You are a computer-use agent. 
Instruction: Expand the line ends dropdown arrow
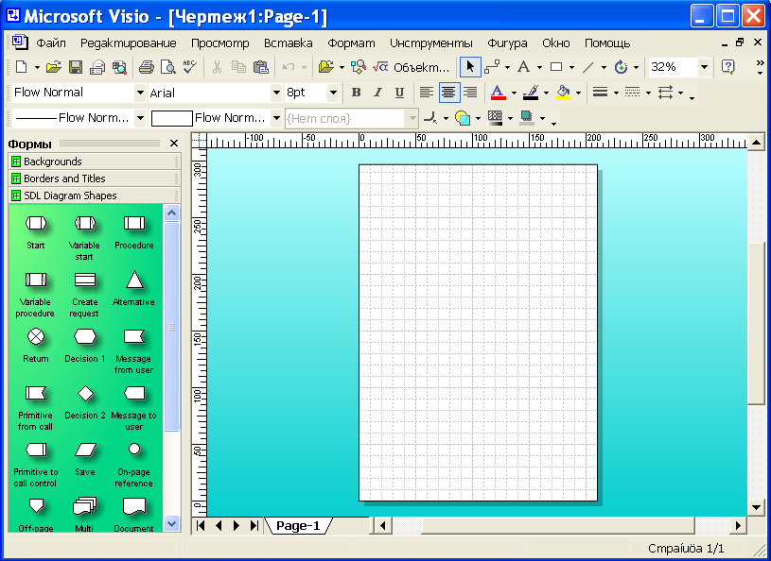pos(680,93)
